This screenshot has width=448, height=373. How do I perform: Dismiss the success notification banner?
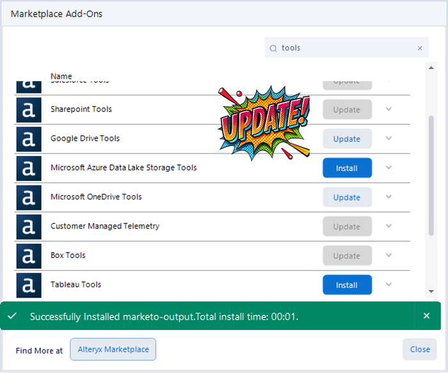pyautogui.click(x=426, y=315)
